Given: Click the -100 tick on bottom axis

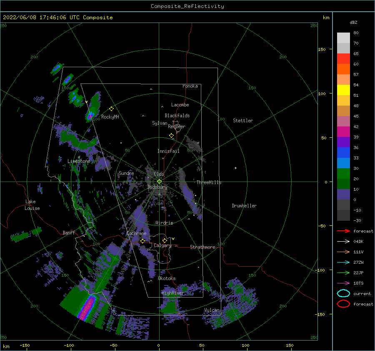Looking at the screenshot, I should click(x=69, y=346).
